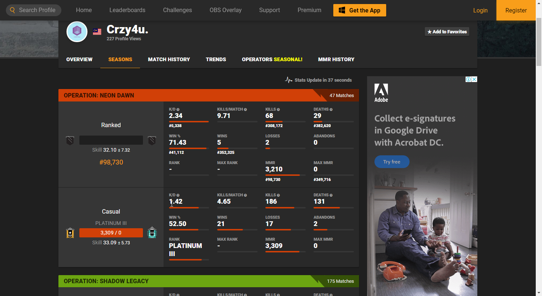
Task: Open the MMR History tab
Action: 336,59
